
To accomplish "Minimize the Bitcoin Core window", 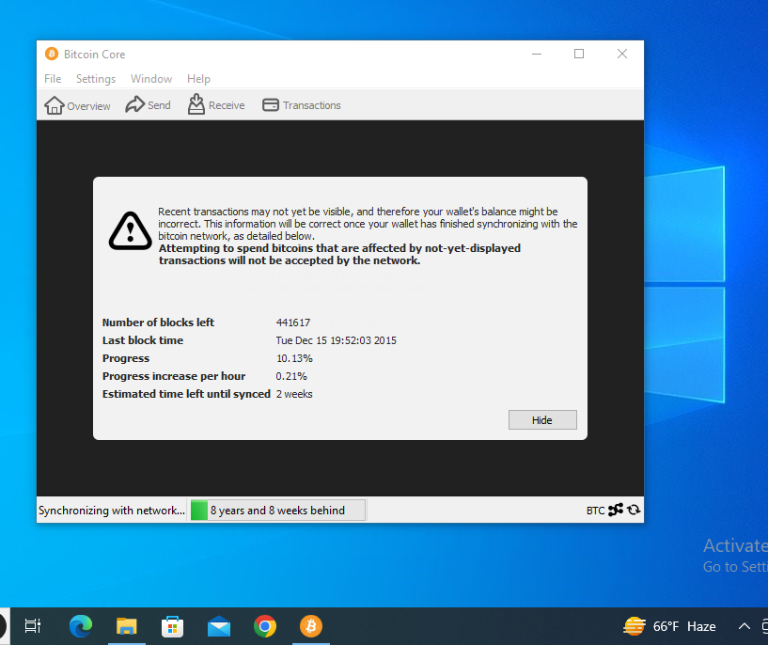I will 537,54.
